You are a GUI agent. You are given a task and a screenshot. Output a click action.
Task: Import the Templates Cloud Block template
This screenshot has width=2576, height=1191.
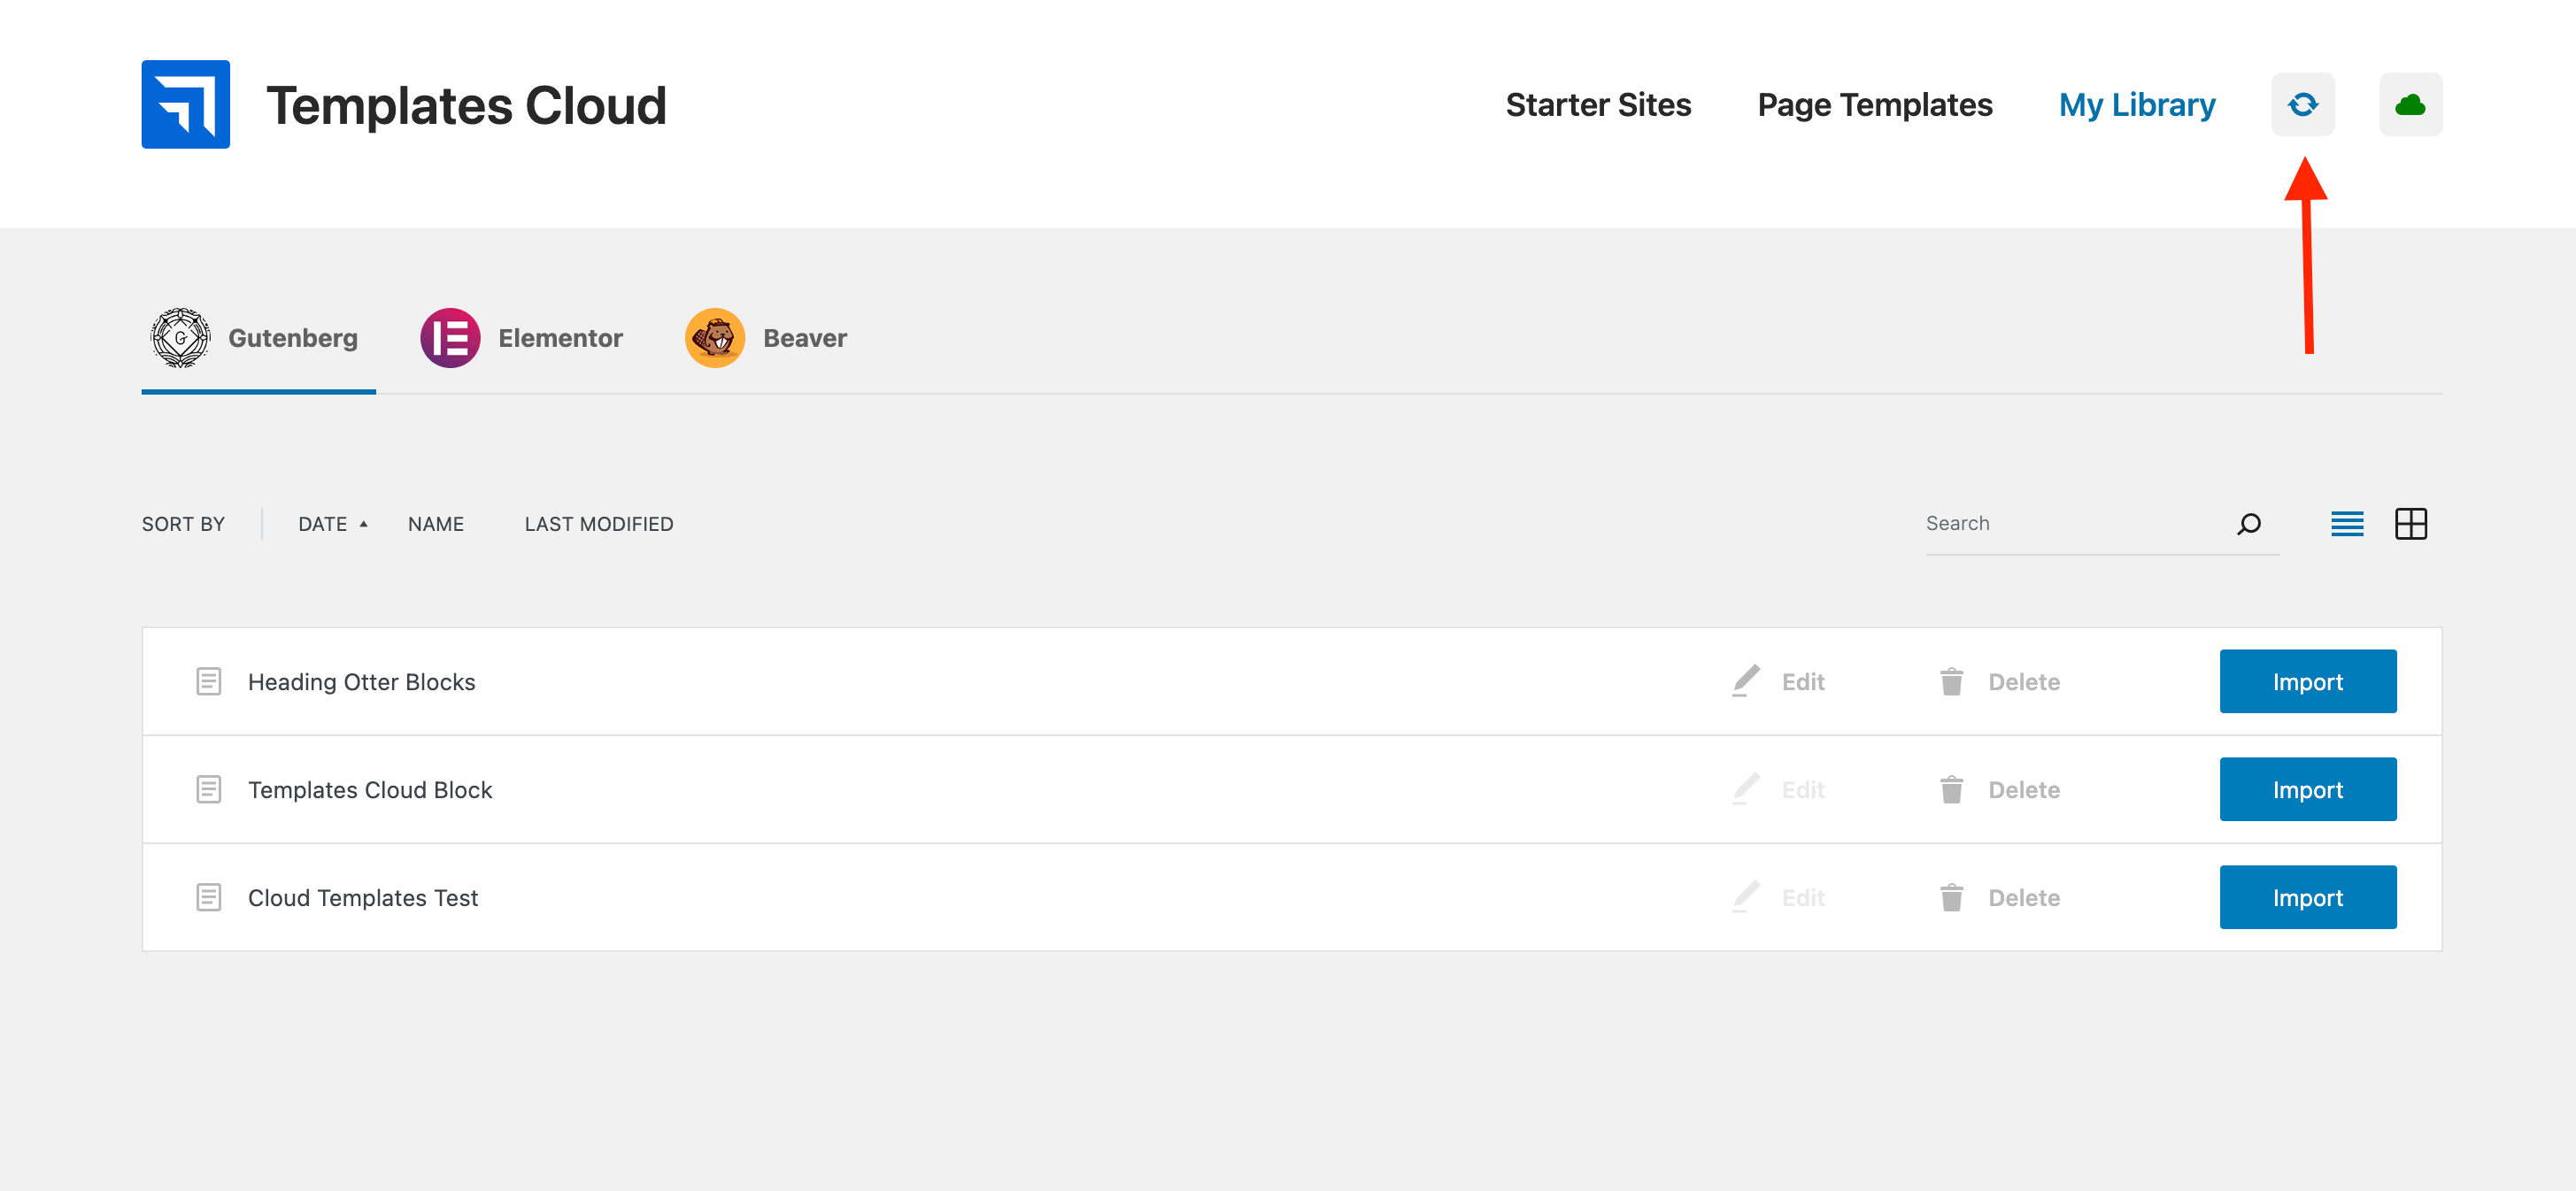(2307, 789)
